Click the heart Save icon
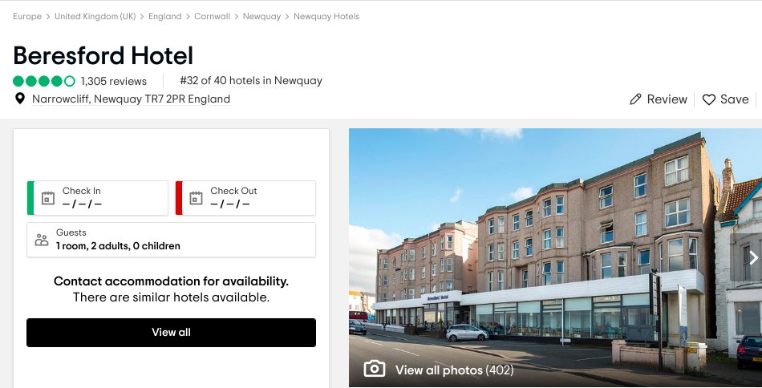The image size is (762, 388). pyautogui.click(x=709, y=99)
